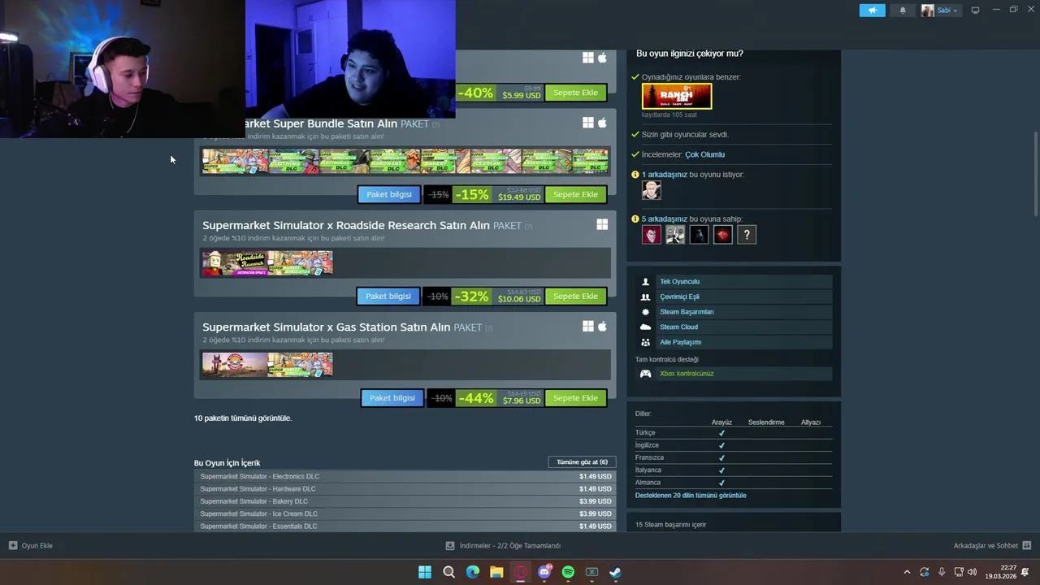The image size is (1040, 585).
Task: Add the Super Bundle to cart with Sepete Ekle
Action: pyautogui.click(x=575, y=194)
